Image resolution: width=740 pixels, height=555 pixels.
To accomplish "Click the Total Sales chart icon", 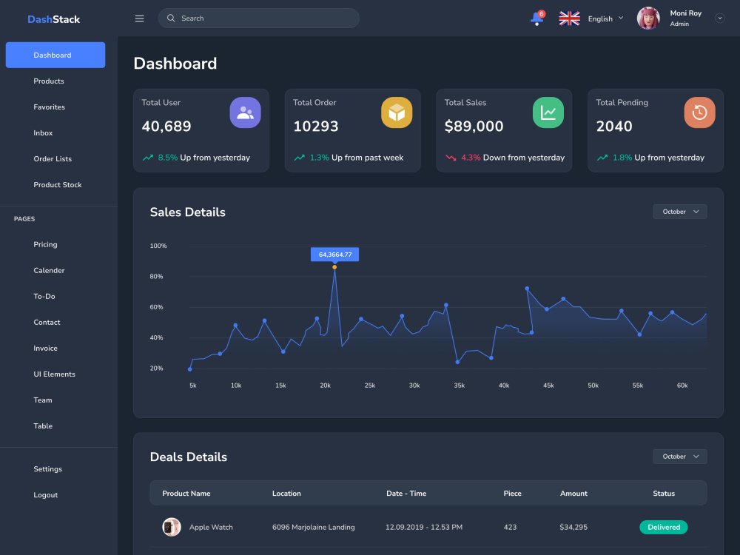I will click(x=548, y=112).
